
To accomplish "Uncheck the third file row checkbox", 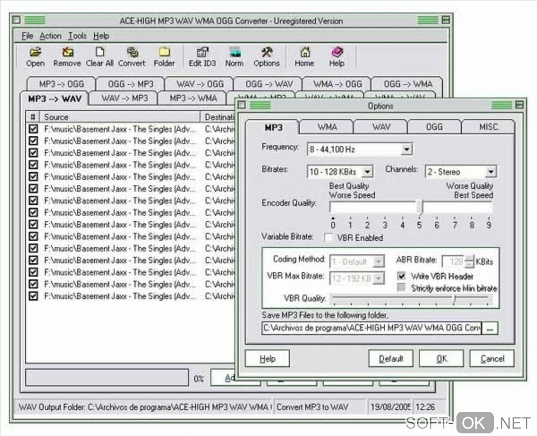I will (x=33, y=153).
